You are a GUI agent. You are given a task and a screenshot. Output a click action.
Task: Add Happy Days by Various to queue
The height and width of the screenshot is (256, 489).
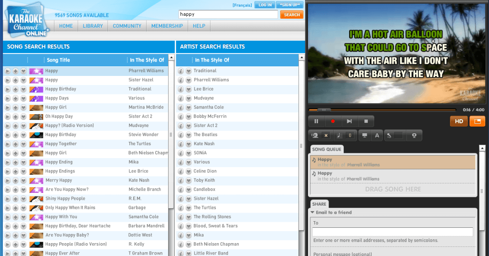[15, 98]
